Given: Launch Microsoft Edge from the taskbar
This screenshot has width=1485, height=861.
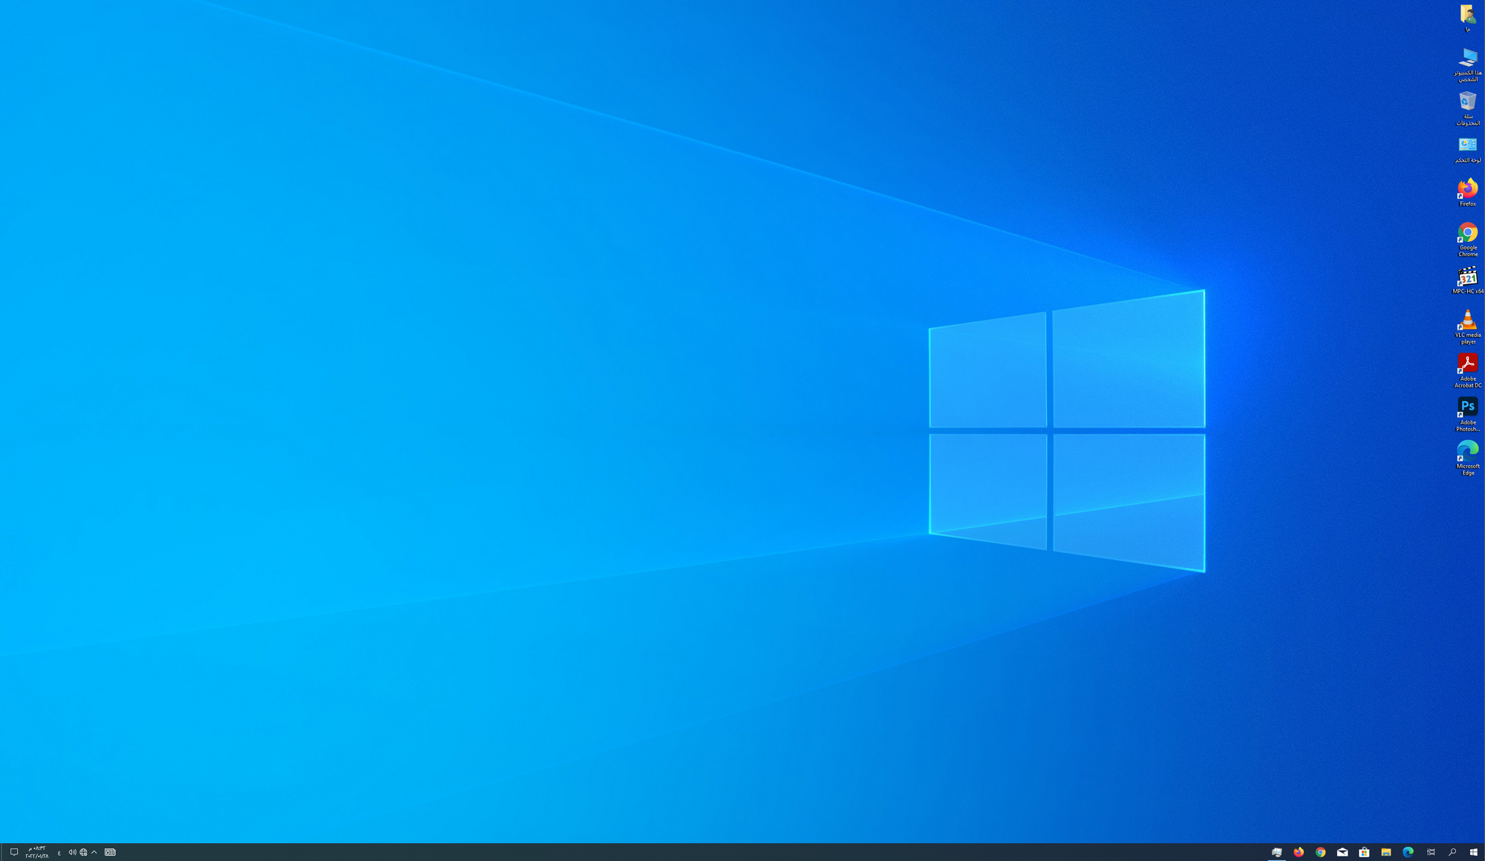Looking at the screenshot, I should click(x=1408, y=852).
